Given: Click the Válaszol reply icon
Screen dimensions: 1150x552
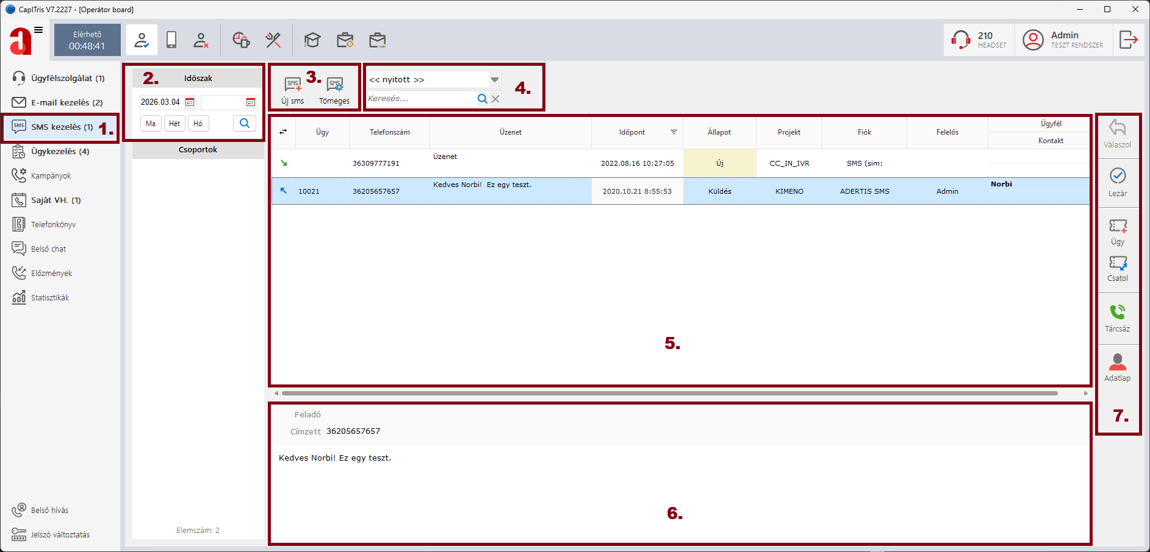Looking at the screenshot, I should click(1117, 129).
